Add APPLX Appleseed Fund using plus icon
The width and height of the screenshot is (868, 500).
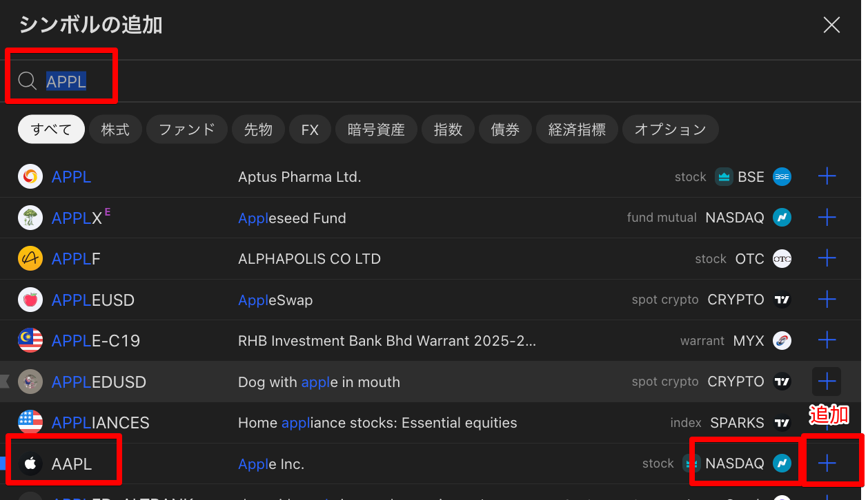[x=827, y=218]
